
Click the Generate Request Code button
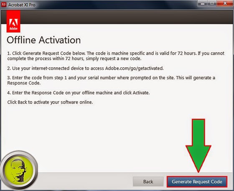click(197, 182)
